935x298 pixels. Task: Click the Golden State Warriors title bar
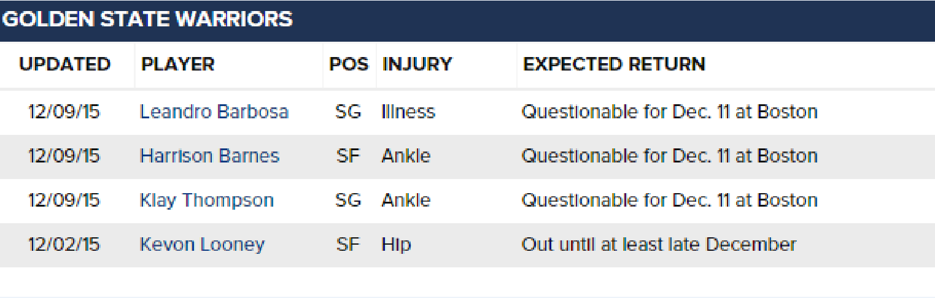(x=467, y=20)
